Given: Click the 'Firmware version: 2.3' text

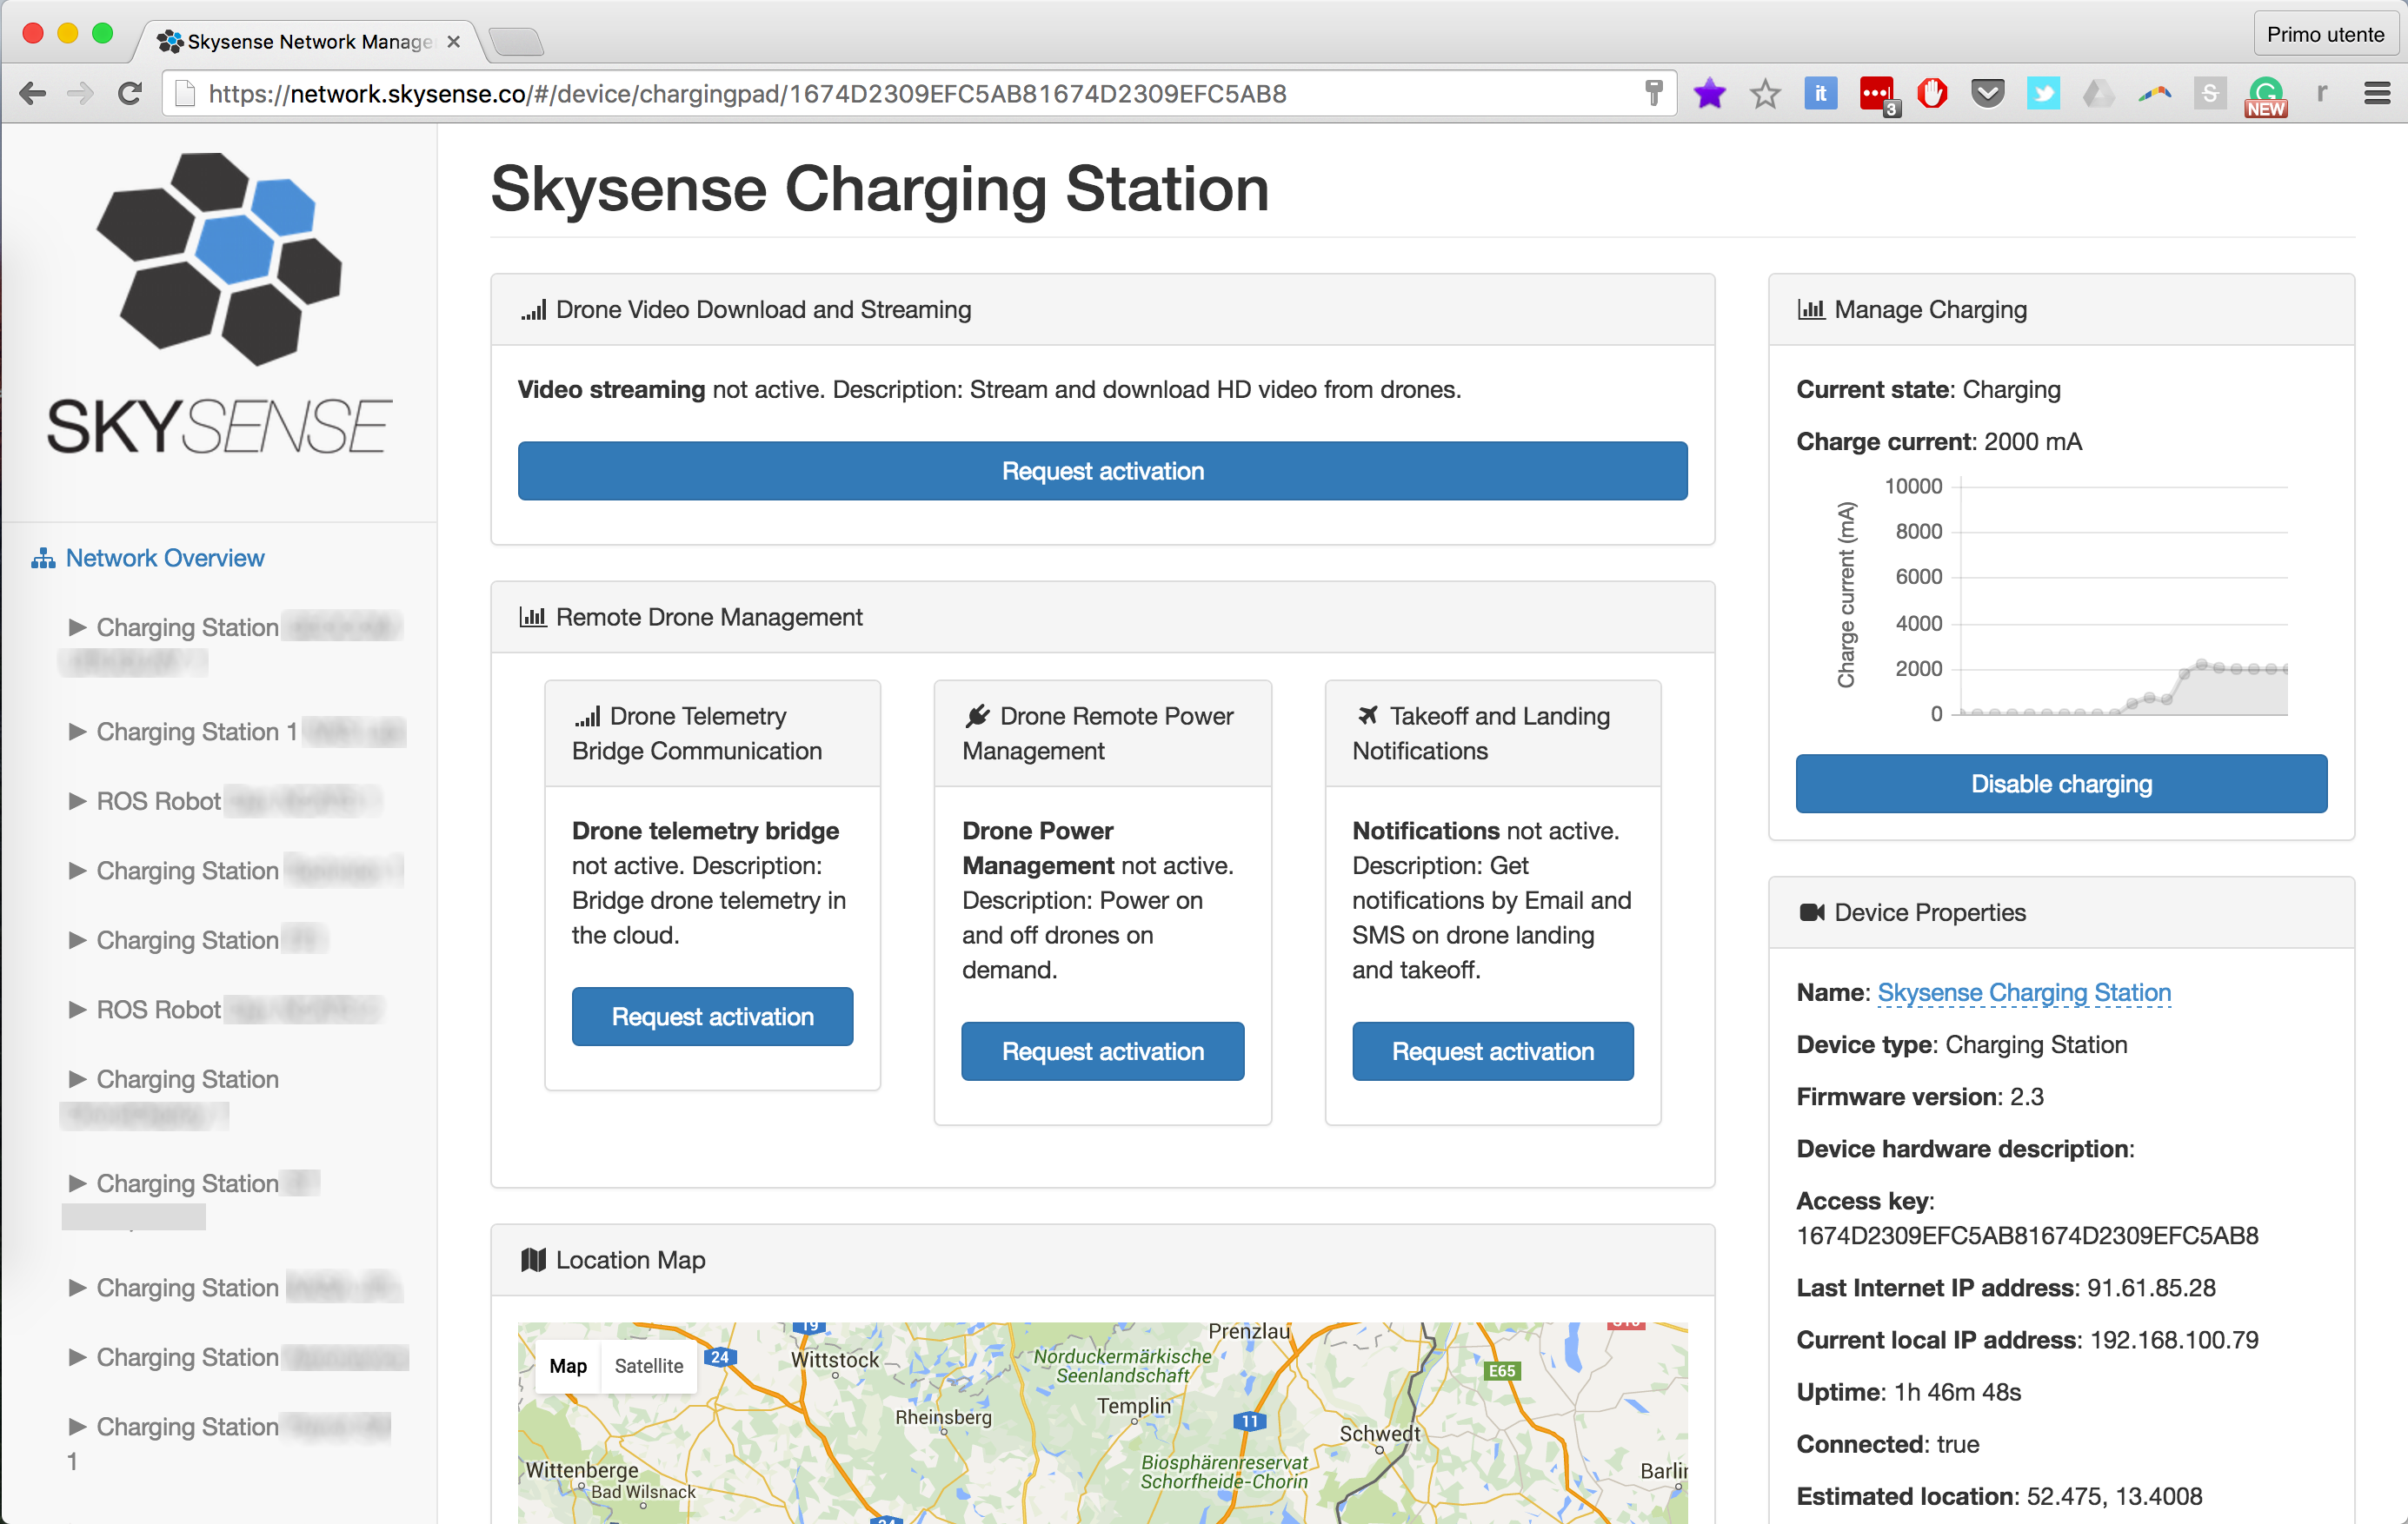Looking at the screenshot, I should 1920,1097.
